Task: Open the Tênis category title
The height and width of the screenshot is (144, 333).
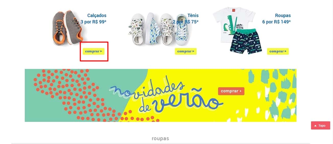Action: pyautogui.click(x=193, y=16)
